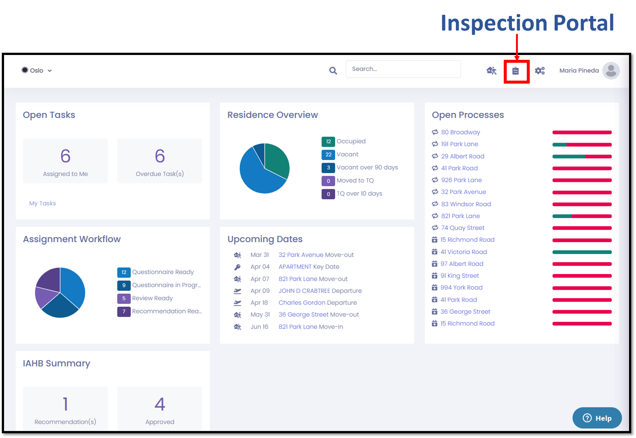Click the Questionnaire in Progr... legend label

[x=166, y=285]
